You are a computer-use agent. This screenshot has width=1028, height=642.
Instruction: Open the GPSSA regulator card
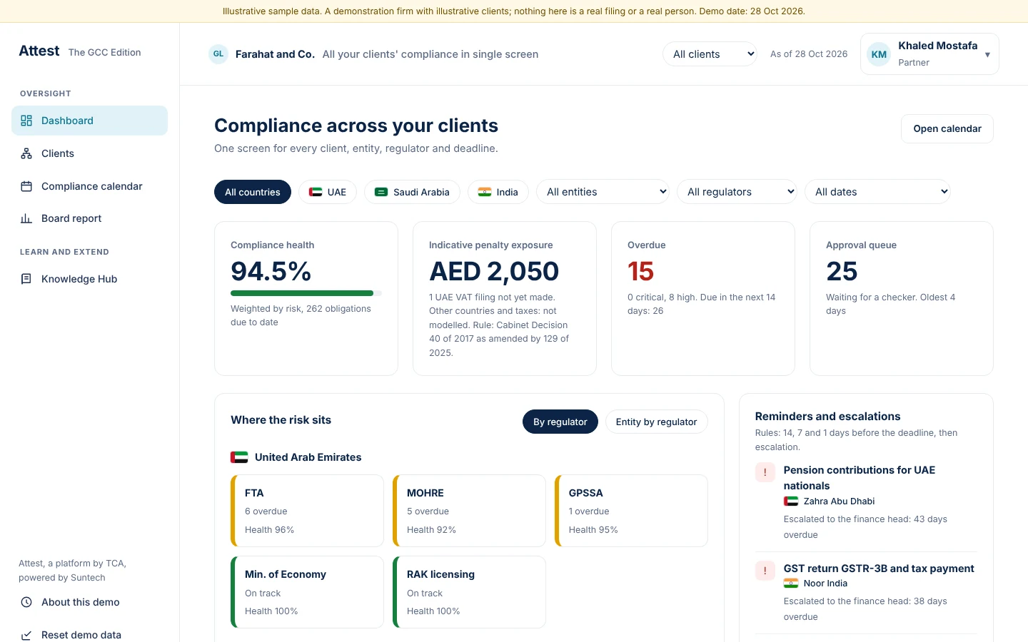point(631,511)
